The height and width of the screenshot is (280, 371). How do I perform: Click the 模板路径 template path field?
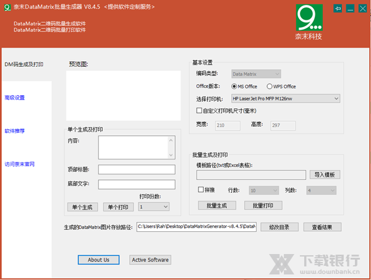[x=251, y=175]
